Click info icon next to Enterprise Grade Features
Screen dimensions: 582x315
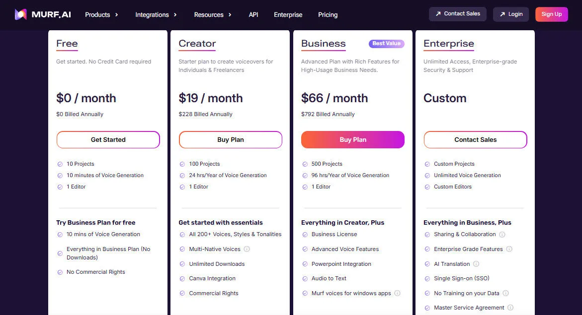pos(509,249)
